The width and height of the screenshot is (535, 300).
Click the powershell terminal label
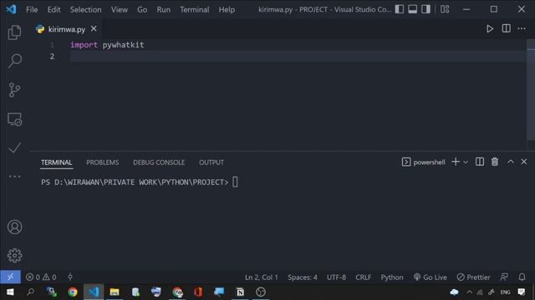(424, 162)
